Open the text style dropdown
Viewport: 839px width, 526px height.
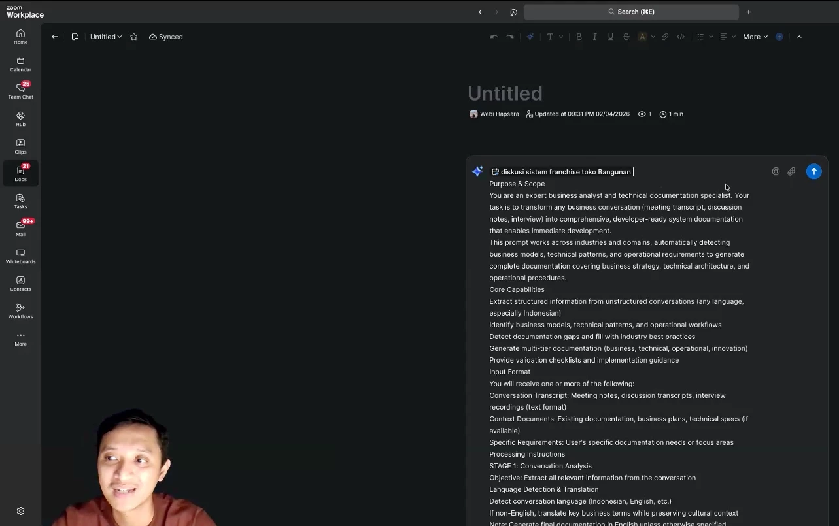click(554, 37)
